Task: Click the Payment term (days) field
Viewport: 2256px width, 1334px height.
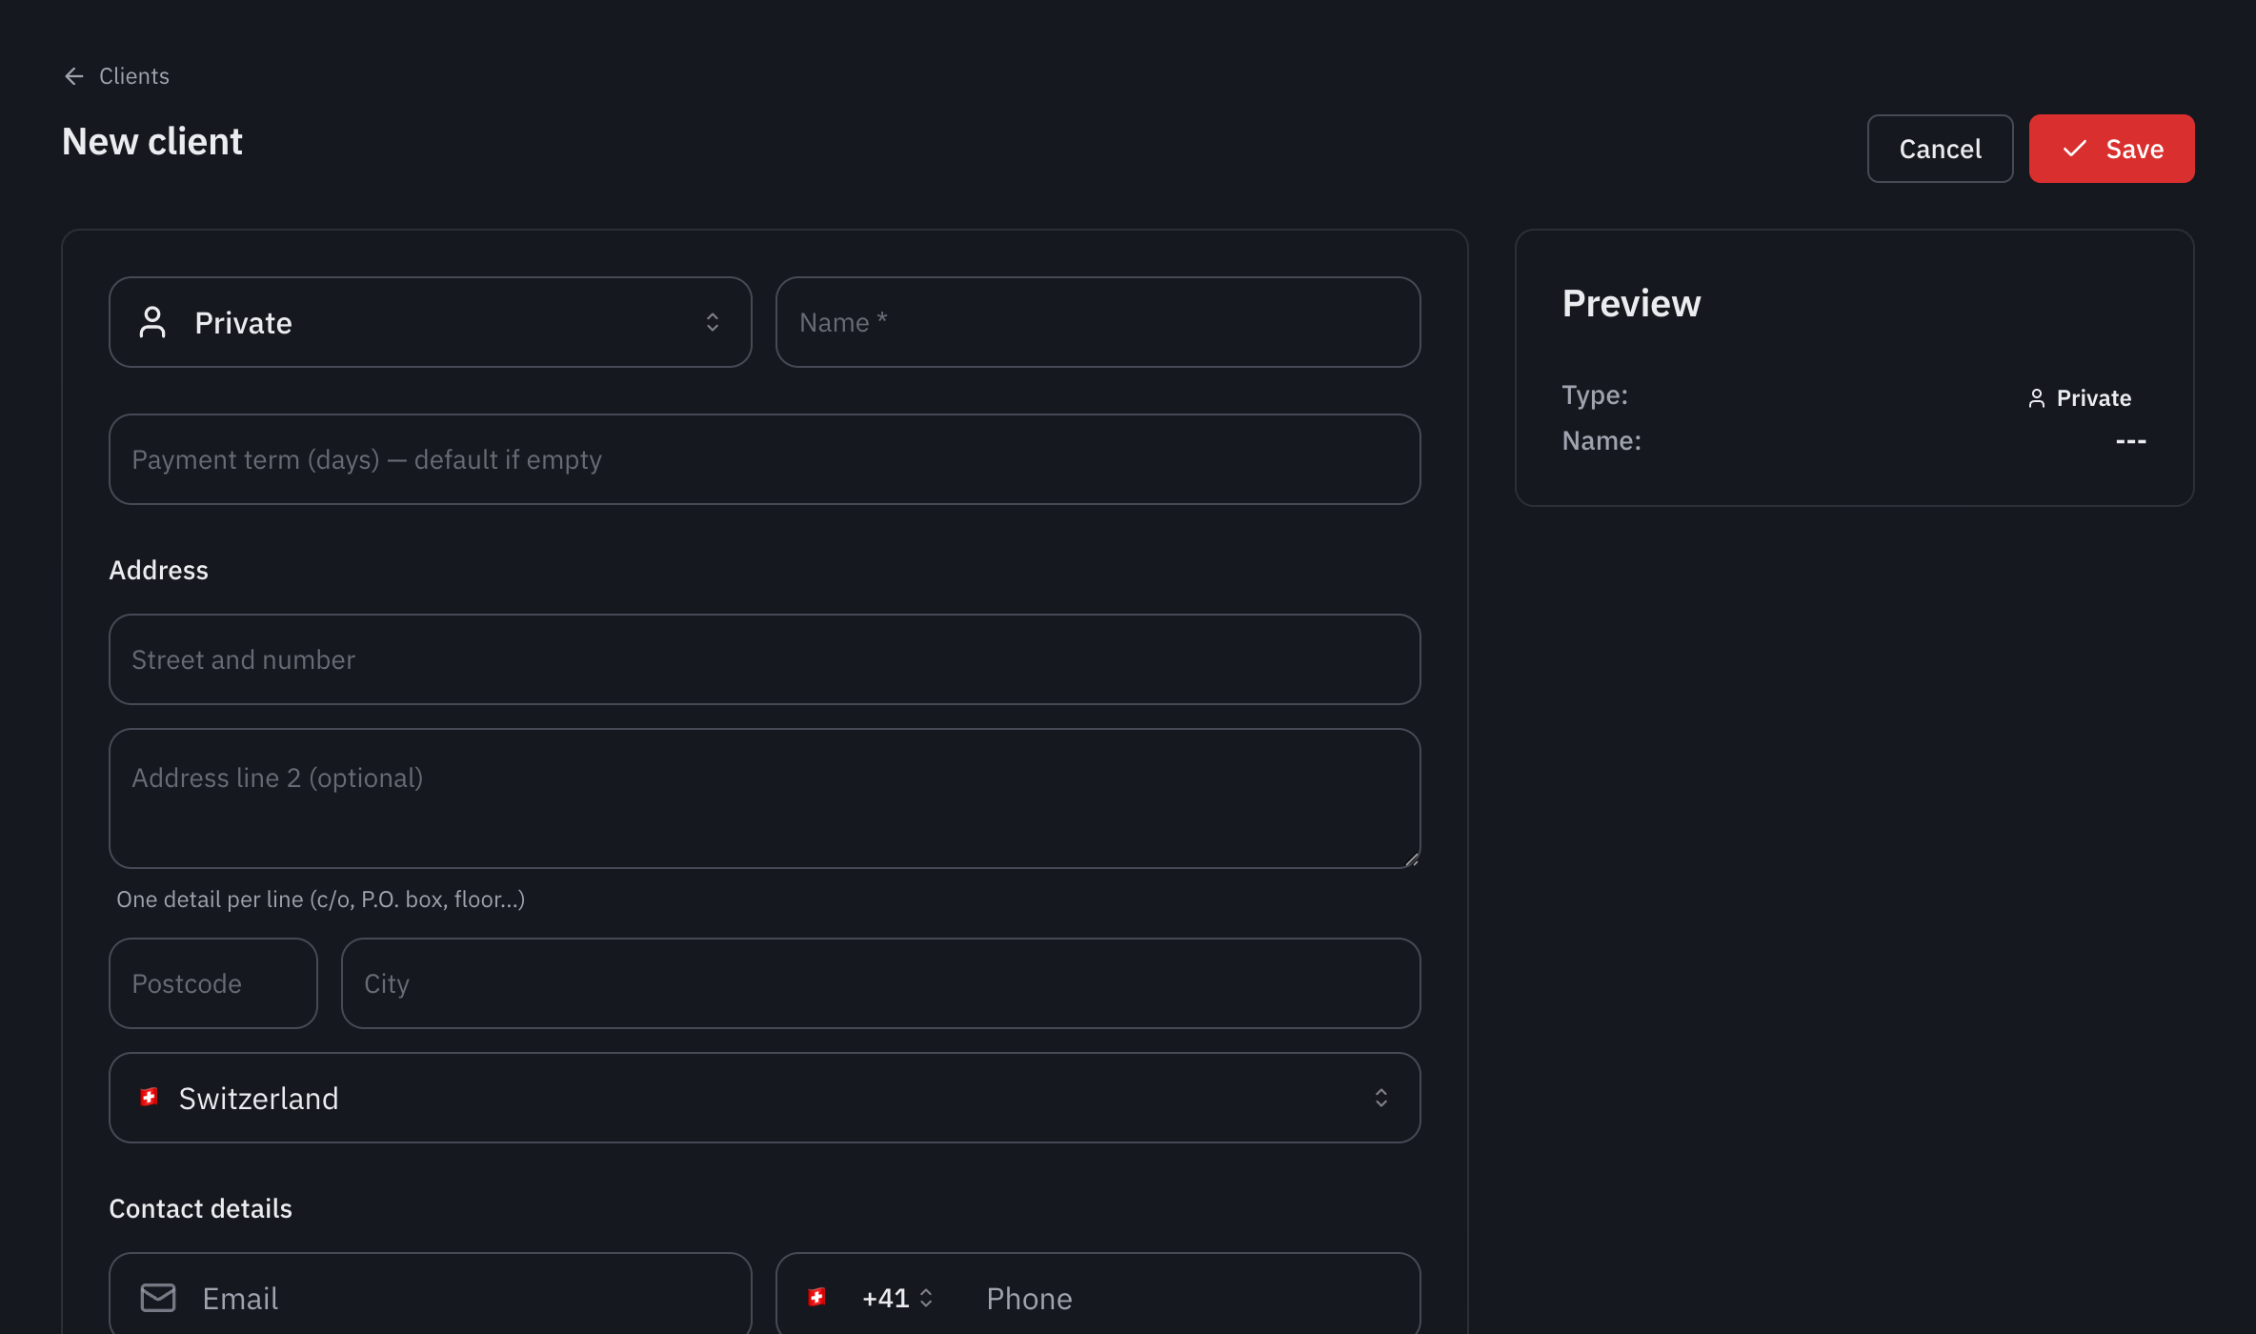Action: pos(764,459)
